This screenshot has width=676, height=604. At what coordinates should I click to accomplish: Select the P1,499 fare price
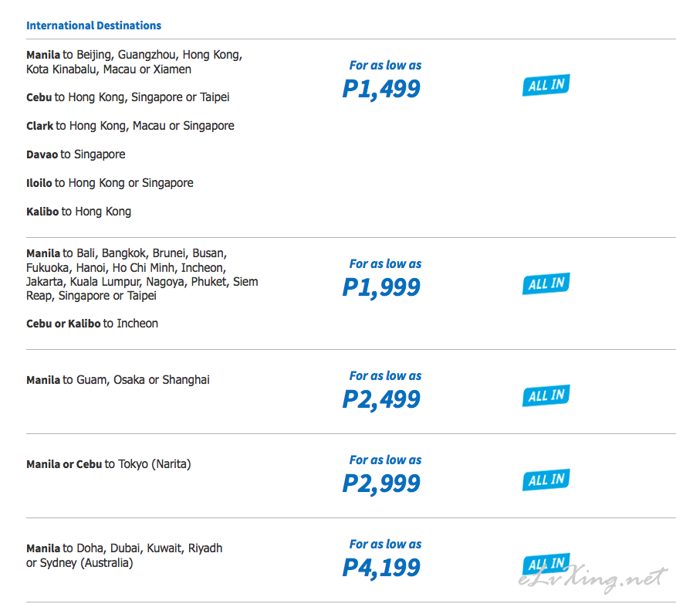pyautogui.click(x=381, y=90)
